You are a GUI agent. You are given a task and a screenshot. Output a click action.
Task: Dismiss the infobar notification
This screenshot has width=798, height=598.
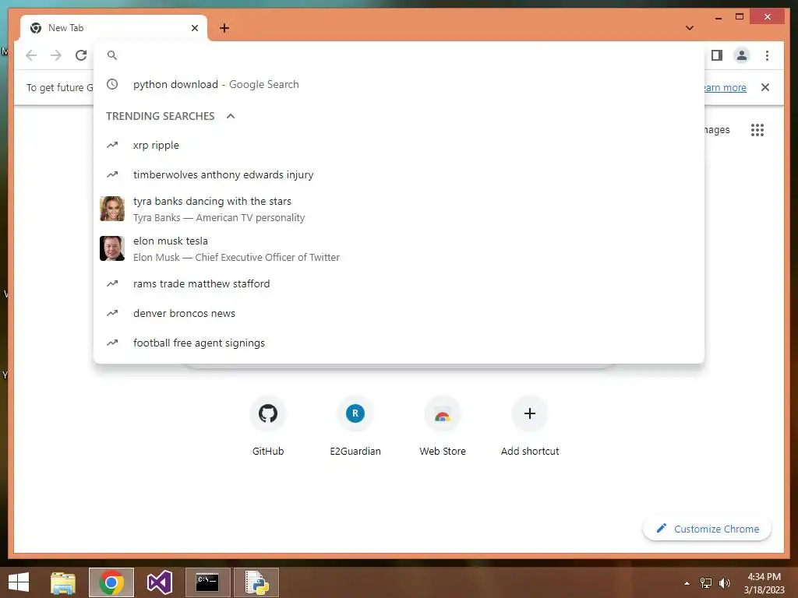click(x=765, y=87)
